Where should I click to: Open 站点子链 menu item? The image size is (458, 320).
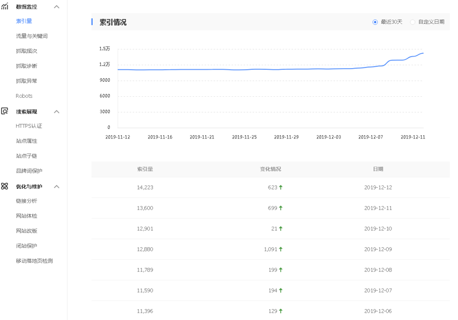[x=26, y=156]
